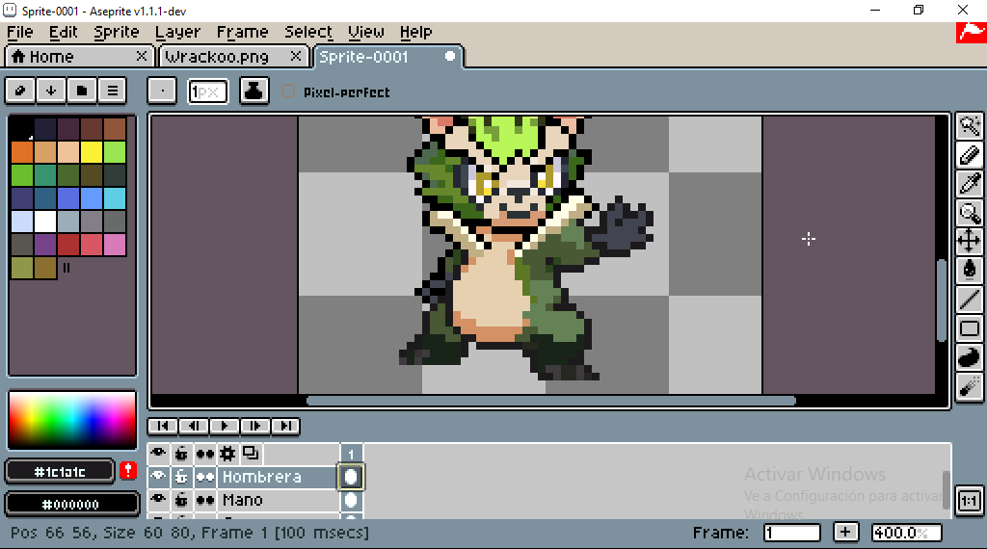Hide the Hombrera layer
The height and width of the screenshot is (549, 987).
tap(158, 477)
